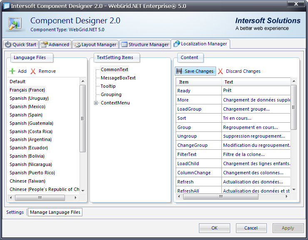Select Spanish (Guatemala) language
Image resolution: width=308 pixels, height=240 pixels.
coord(32,123)
